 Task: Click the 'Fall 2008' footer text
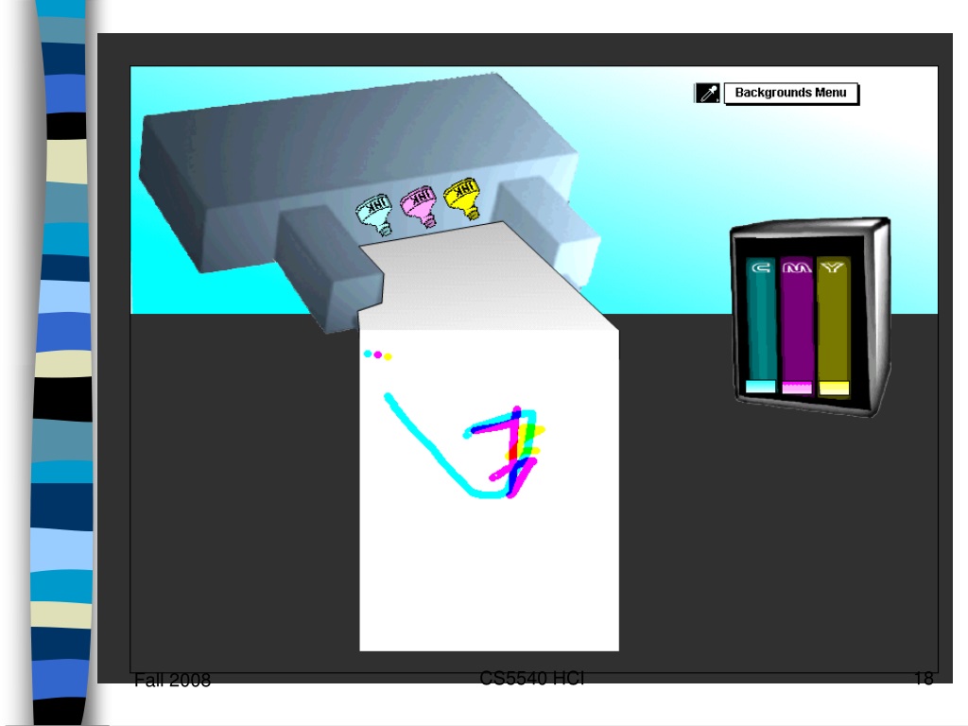(172, 681)
